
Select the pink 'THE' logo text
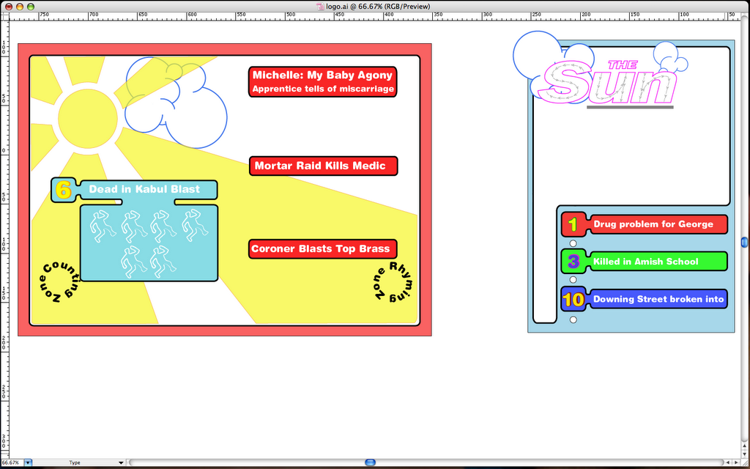623,64
